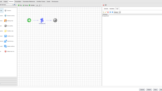Select the Default error handler element

9,51
